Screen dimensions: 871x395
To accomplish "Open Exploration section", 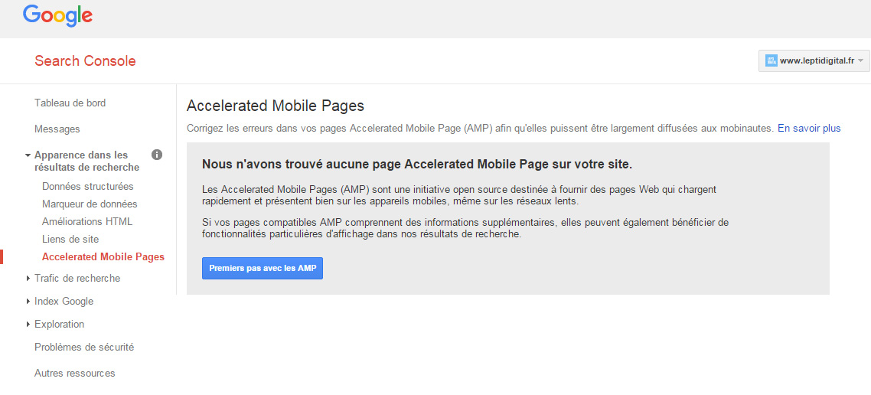I will 60,324.
